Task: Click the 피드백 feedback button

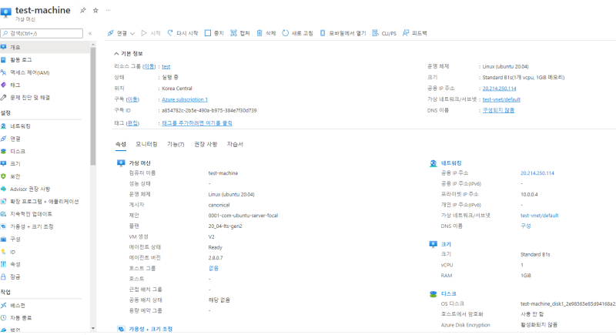Action: (415, 33)
